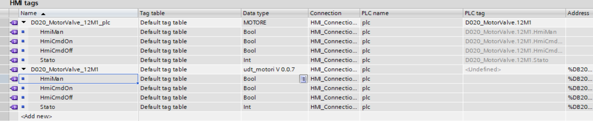
Task: Click Add new to create a tag
Action: coord(37,116)
